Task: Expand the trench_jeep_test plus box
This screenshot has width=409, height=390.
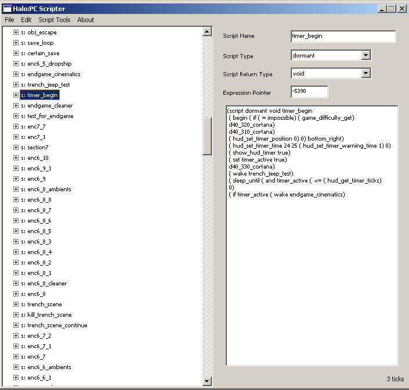Action: 16,85
